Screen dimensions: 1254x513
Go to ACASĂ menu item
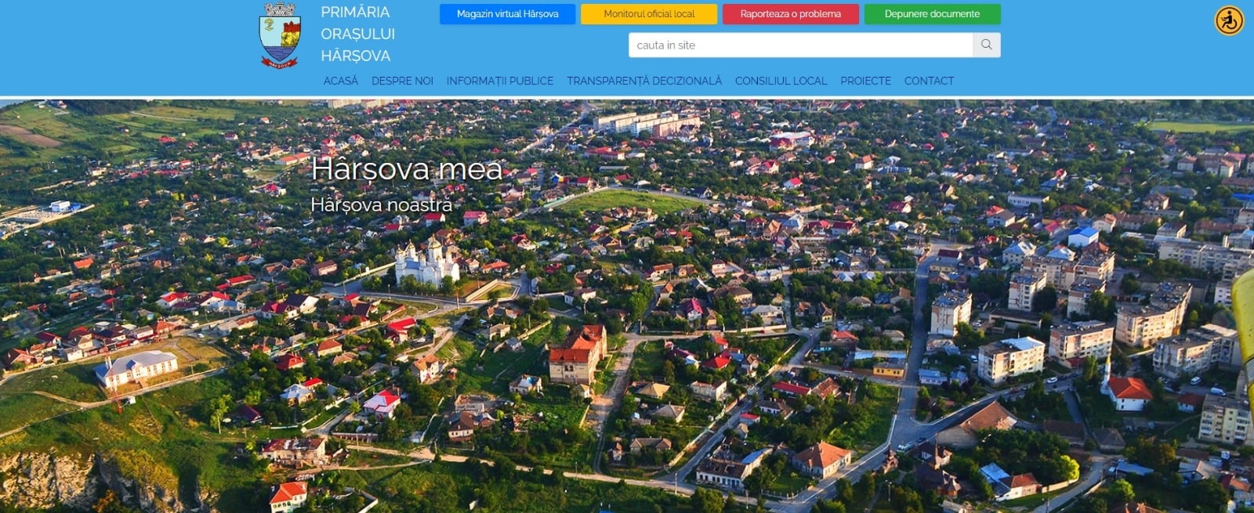pos(341,81)
